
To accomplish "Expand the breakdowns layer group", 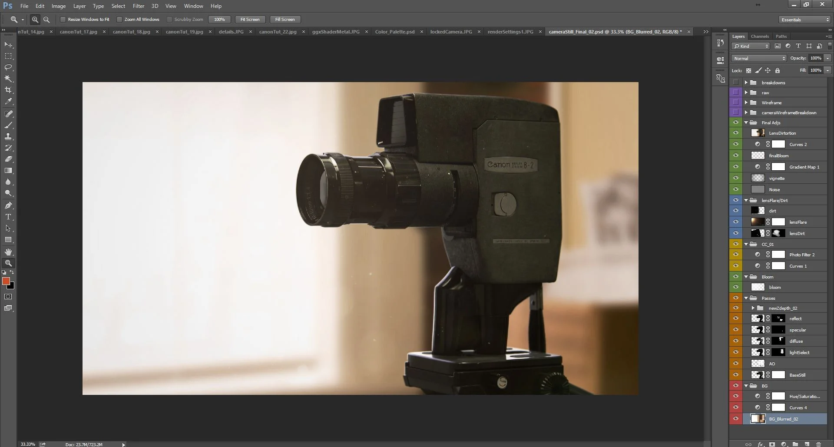I will point(746,83).
